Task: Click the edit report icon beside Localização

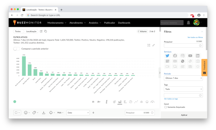Action: (41, 31)
